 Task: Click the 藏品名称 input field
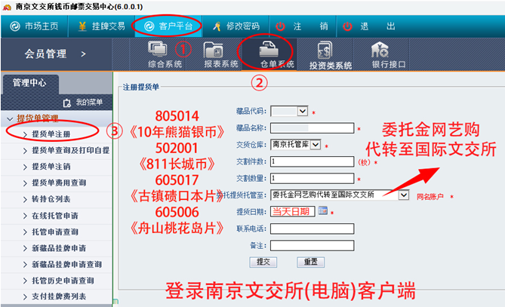(312, 128)
